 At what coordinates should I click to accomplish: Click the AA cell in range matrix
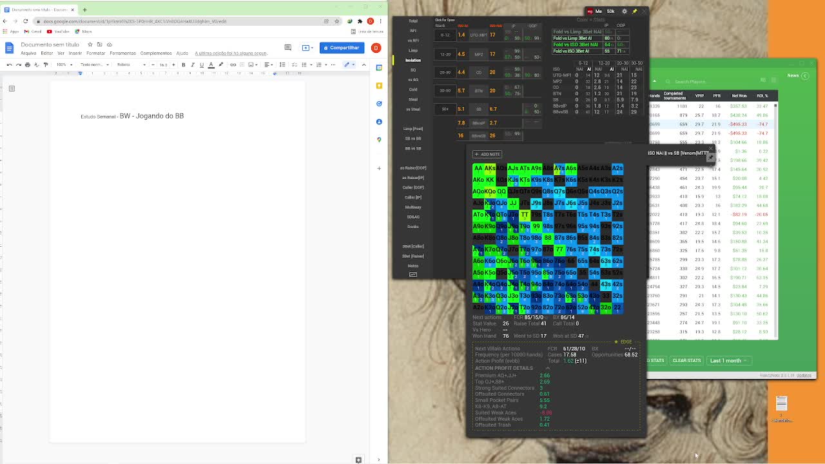click(x=478, y=169)
